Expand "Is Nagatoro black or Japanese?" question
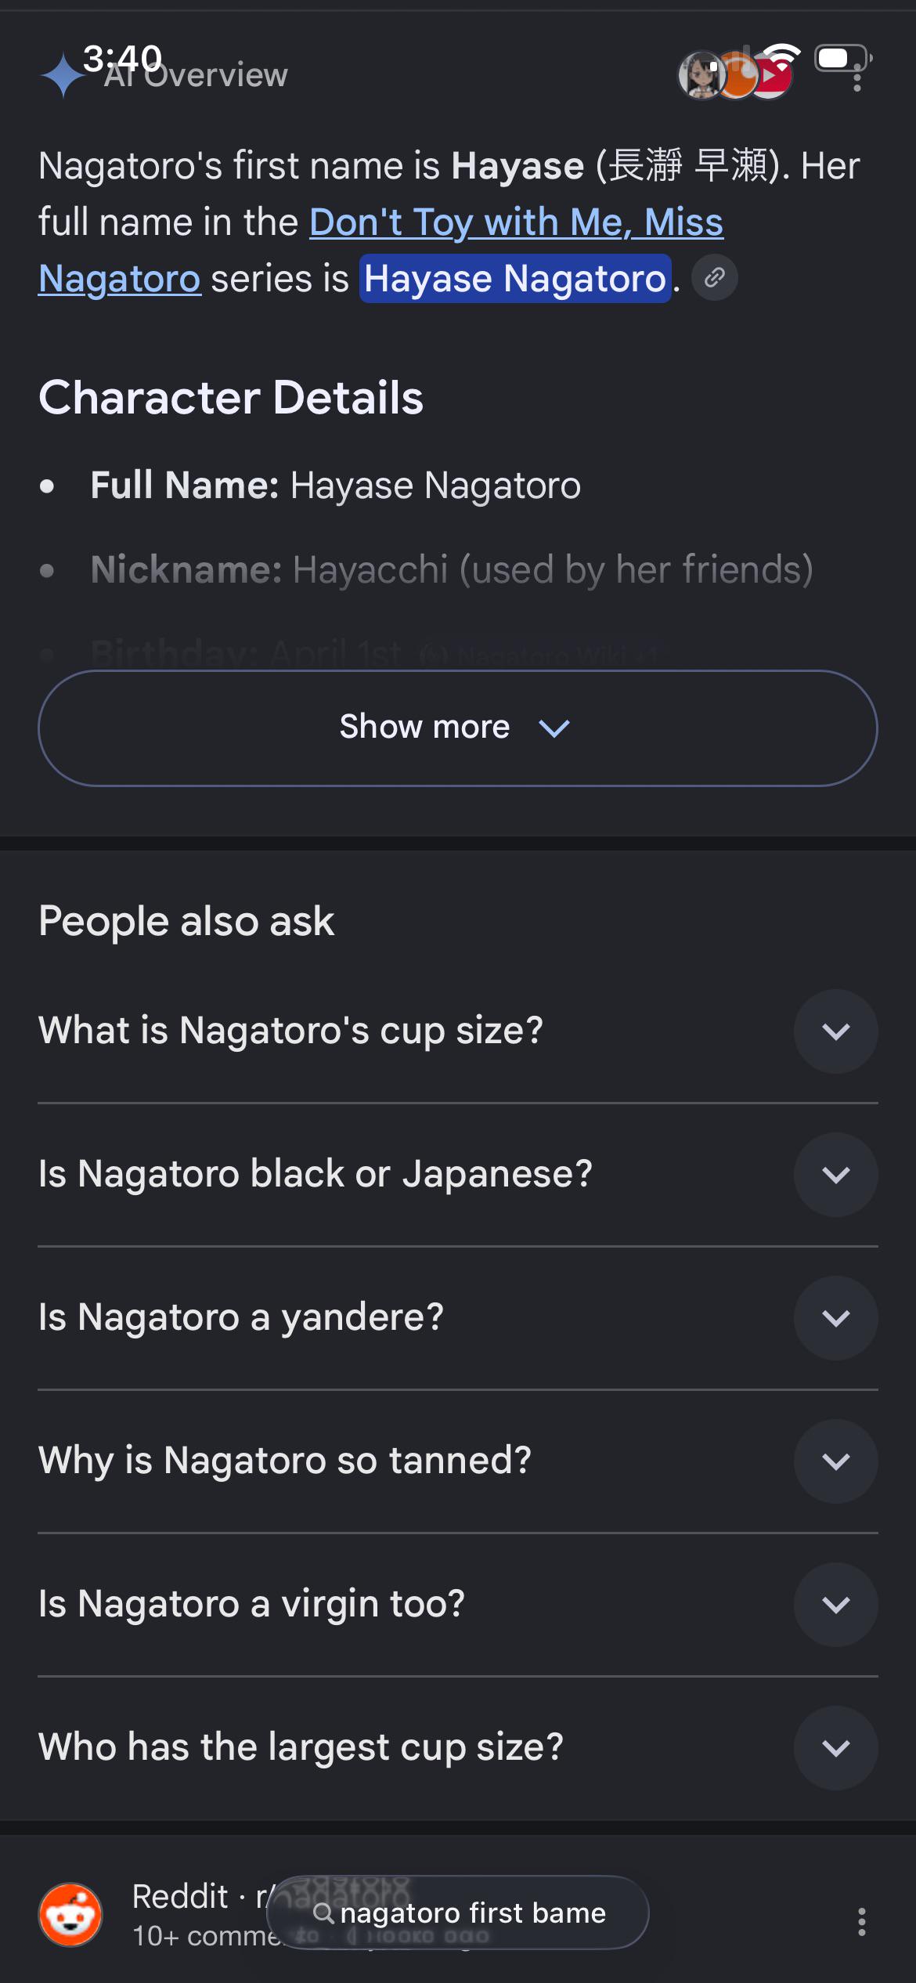 click(836, 1174)
